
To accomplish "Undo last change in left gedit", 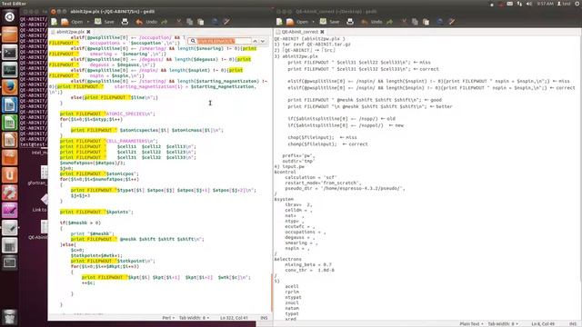I will point(146,22).
